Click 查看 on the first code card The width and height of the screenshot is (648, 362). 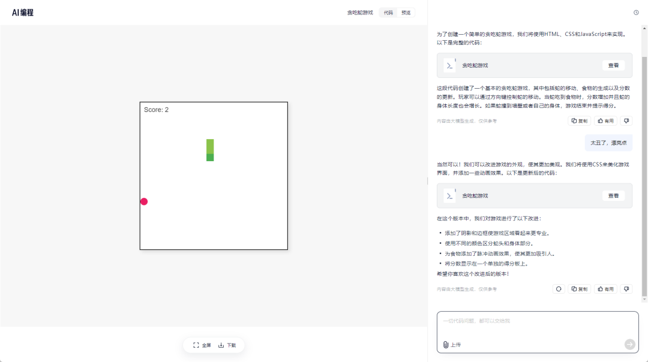(x=613, y=65)
